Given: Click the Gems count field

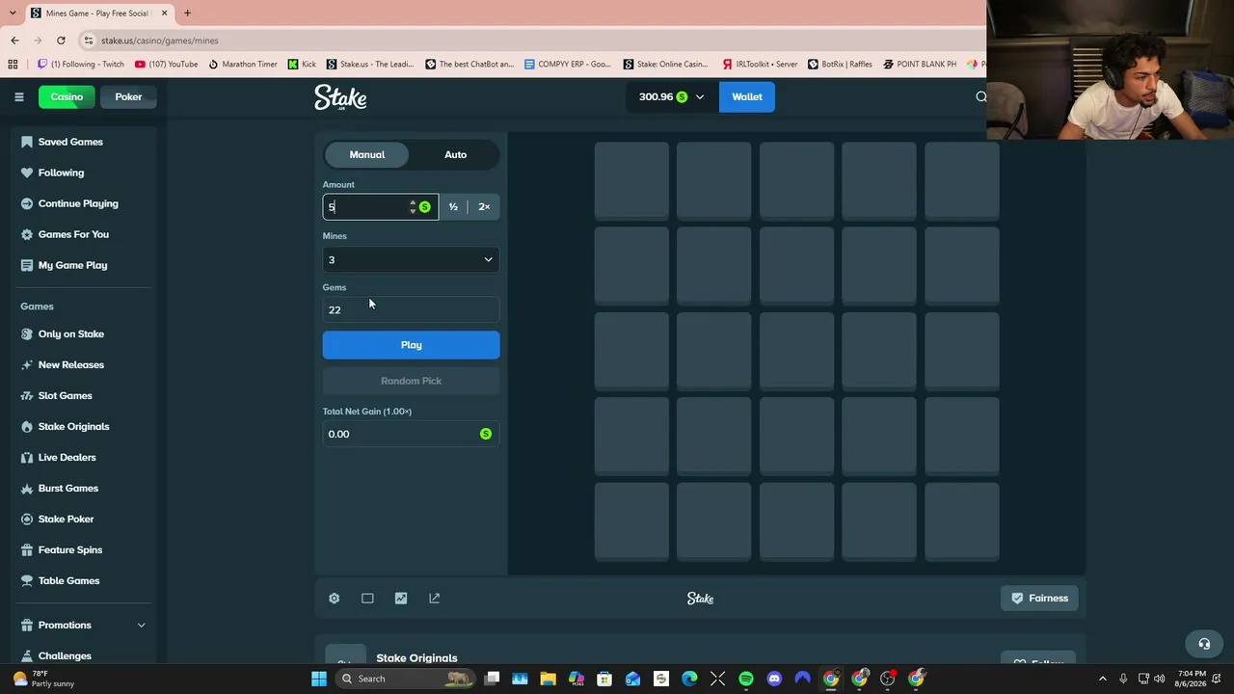Looking at the screenshot, I should (411, 309).
